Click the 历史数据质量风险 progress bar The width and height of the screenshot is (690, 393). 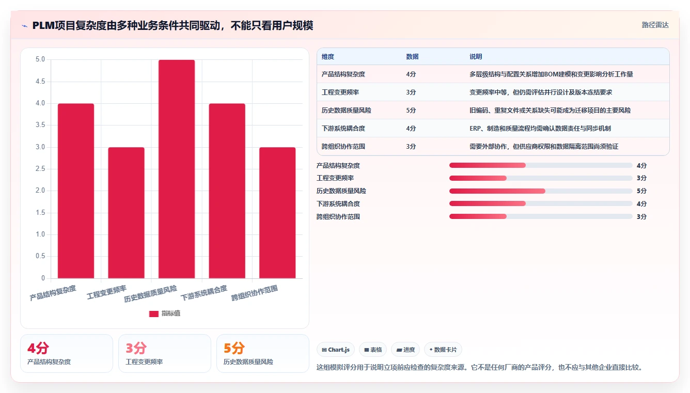541,191
